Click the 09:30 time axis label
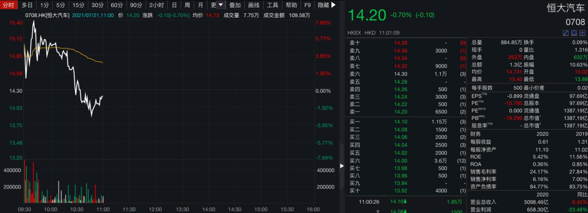This screenshot has width=588, height=213. 24,209
